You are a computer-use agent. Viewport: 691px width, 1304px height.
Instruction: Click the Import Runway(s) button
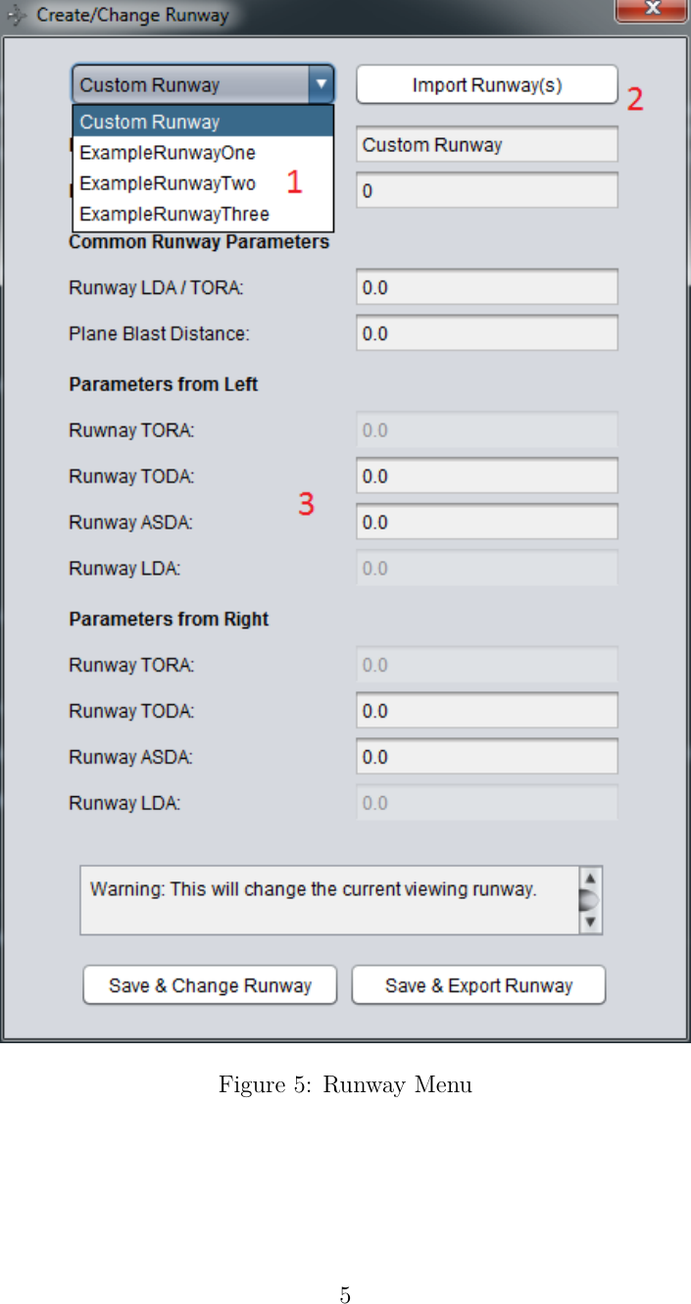tap(486, 84)
